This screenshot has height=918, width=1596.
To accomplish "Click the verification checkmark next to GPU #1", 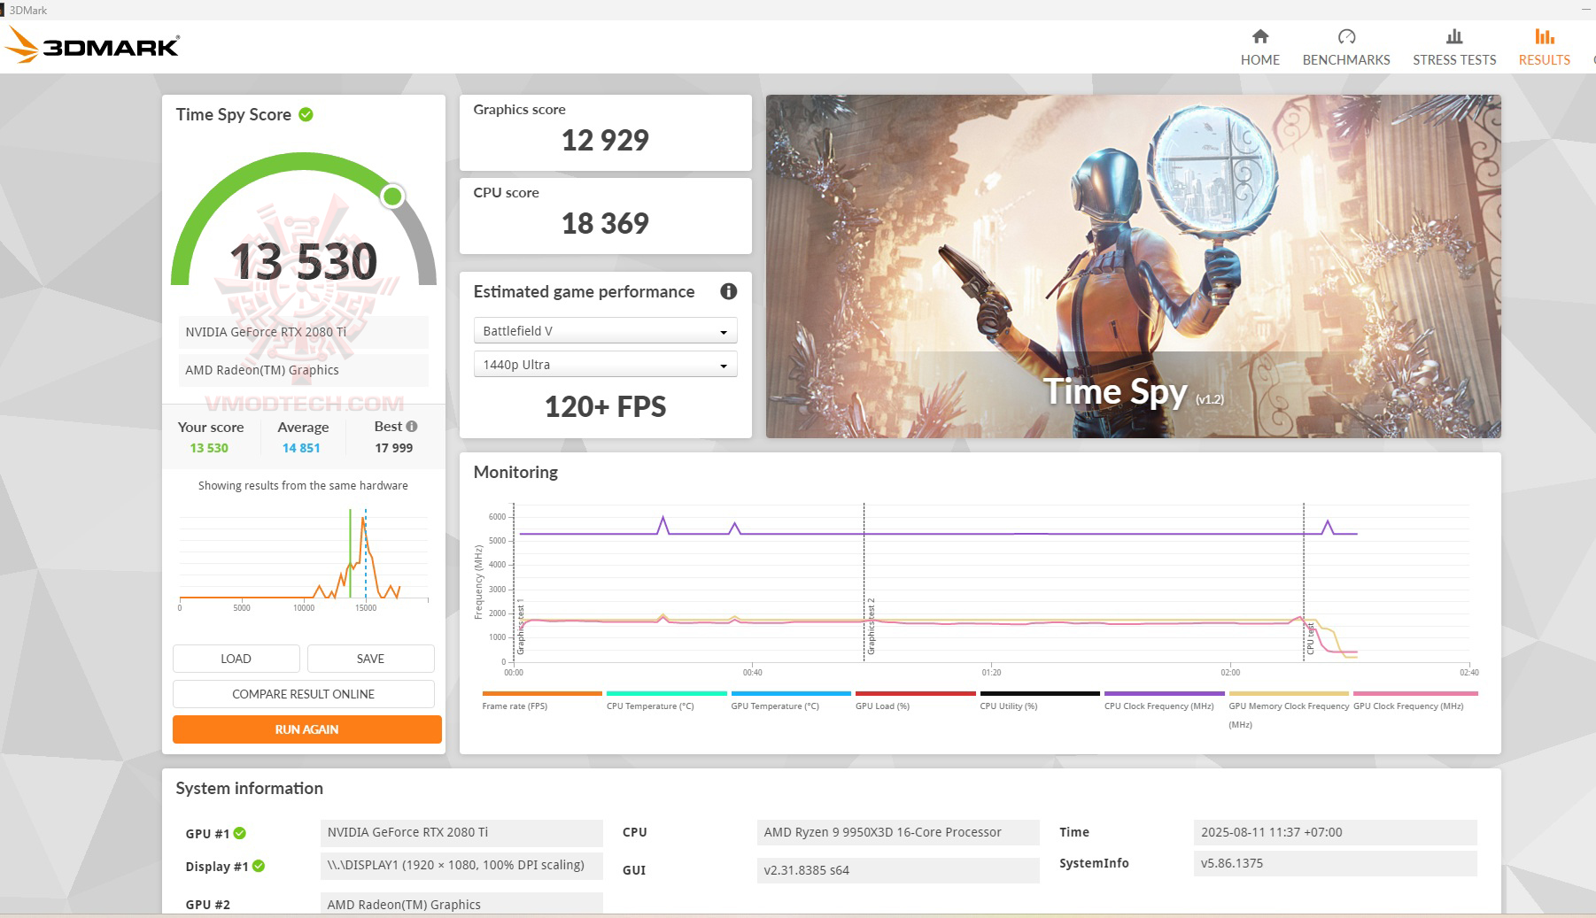I will (x=240, y=832).
